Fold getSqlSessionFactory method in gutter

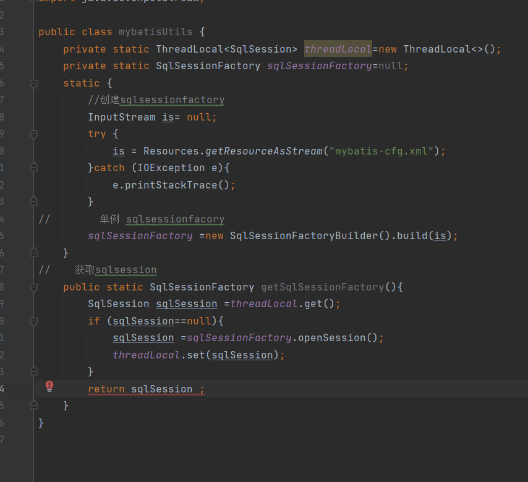[x=33, y=287]
